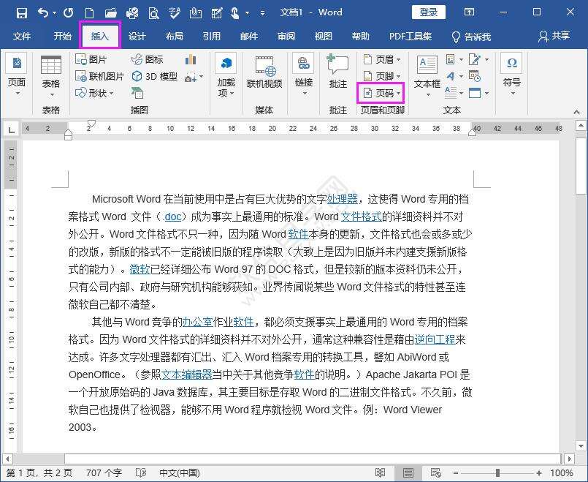Viewport: 588px width, 482px height.
Task: Click the chart bar graph icon
Action: tap(191, 59)
